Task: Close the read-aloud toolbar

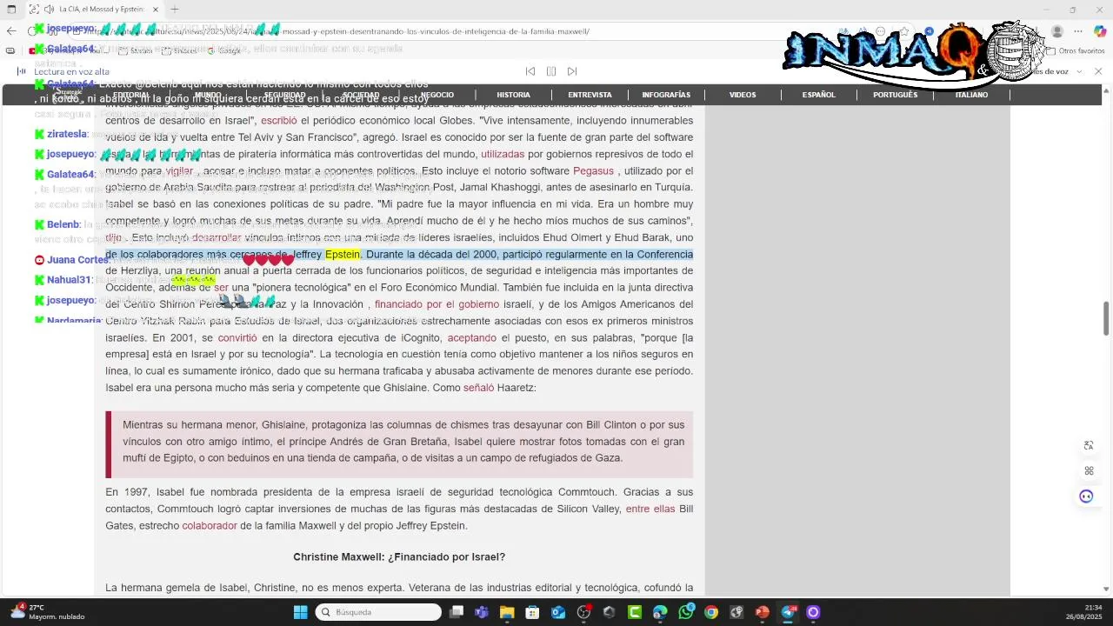Action: (1098, 71)
